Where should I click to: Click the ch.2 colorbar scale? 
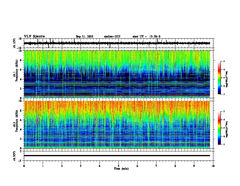(219, 128)
